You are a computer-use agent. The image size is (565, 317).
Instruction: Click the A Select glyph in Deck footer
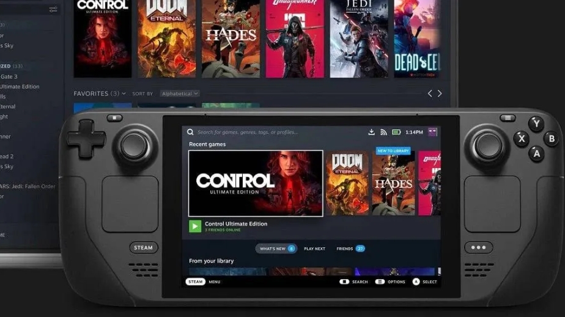[416, 282]
